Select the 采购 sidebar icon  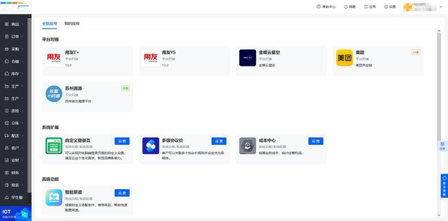[7, 49]
